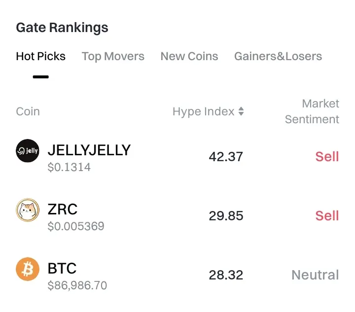Switch to the Top Movers tab
This screenshot has width=355, height=312.
pyautogui.click(x=113, y=56)
